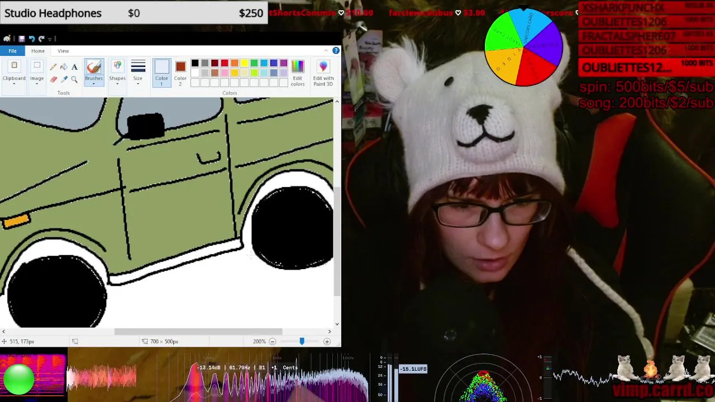Pick the green color swatch
Screen dimensions: 715x402
[x=254, y=63]
